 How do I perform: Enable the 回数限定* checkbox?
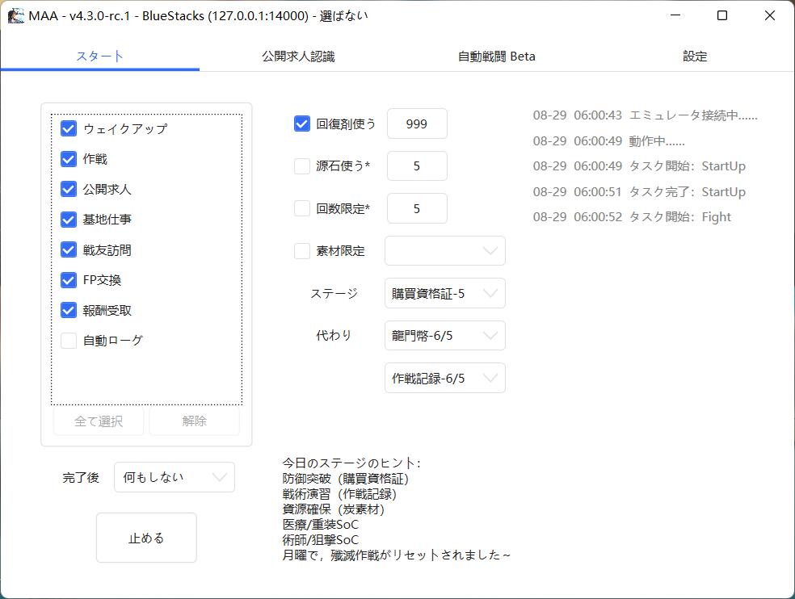[x=301, y=208]
